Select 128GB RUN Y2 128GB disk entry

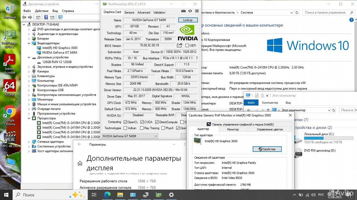coord(57,62)
